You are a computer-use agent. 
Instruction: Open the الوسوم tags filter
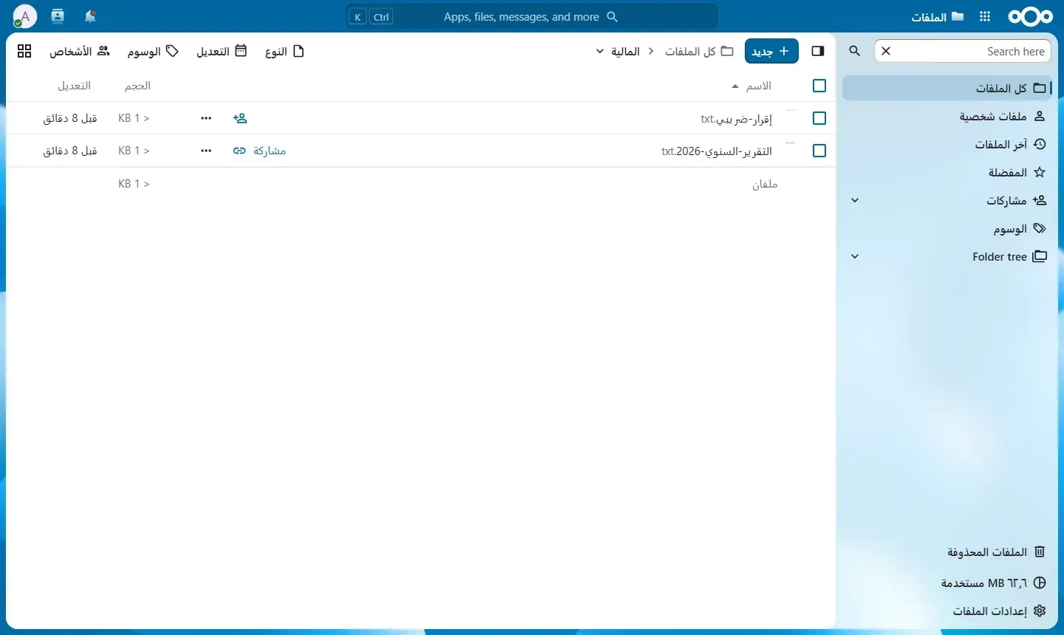point(153,51)
